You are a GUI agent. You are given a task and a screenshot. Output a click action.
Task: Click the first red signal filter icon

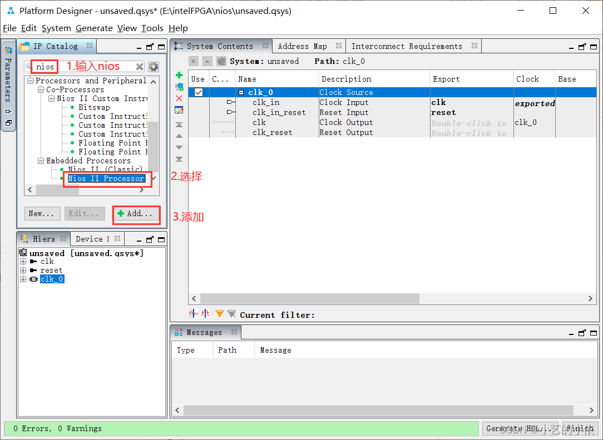pyautogui.click(x=194, y=314)
